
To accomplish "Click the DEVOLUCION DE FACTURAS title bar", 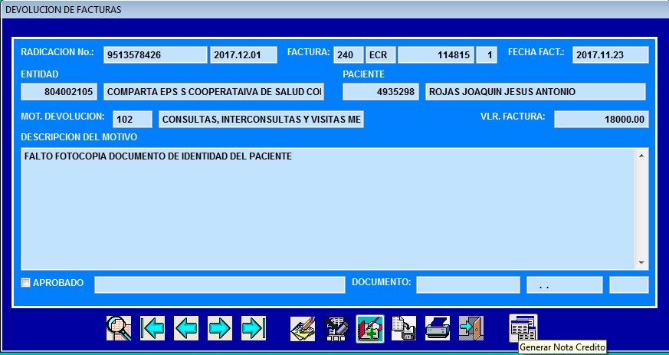I will [334, 9].
